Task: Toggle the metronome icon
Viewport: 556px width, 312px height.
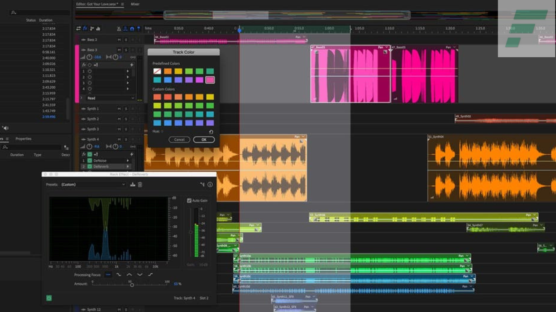Action: click(x=119, y=29)
